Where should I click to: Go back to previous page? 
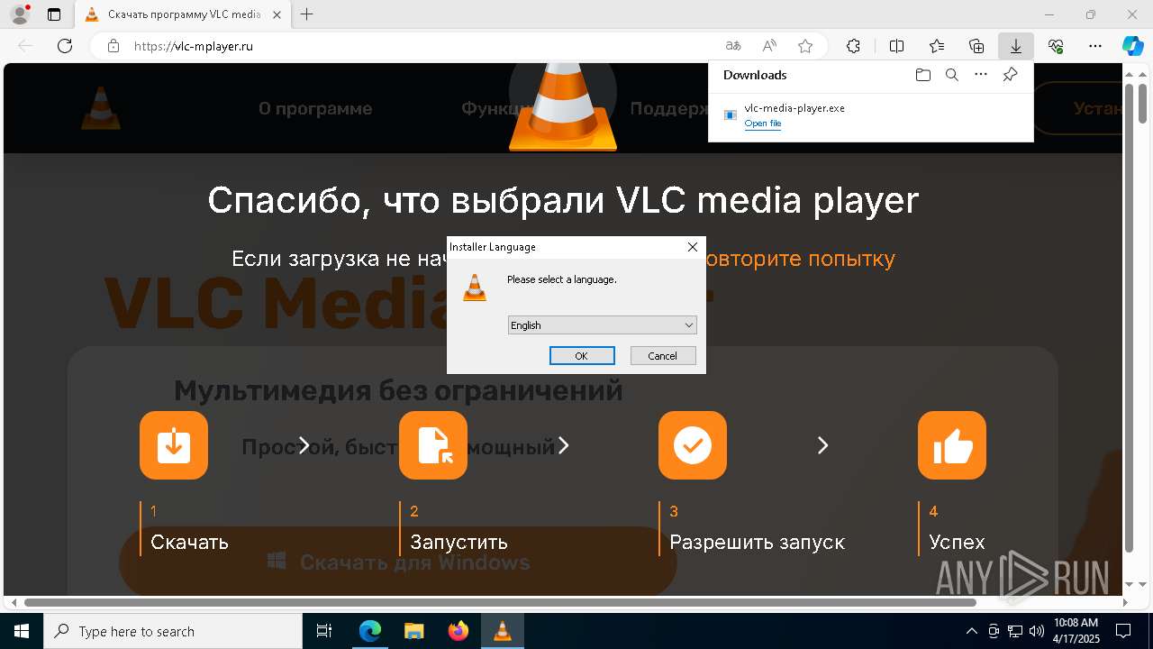click(x=25, y=46)
